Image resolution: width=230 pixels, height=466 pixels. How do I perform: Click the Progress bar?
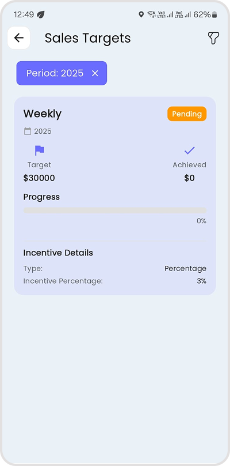coord(114,211)
